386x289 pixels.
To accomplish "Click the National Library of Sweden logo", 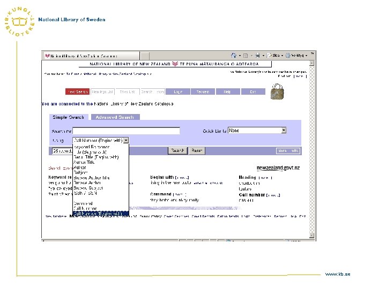I will coord(19,22).
